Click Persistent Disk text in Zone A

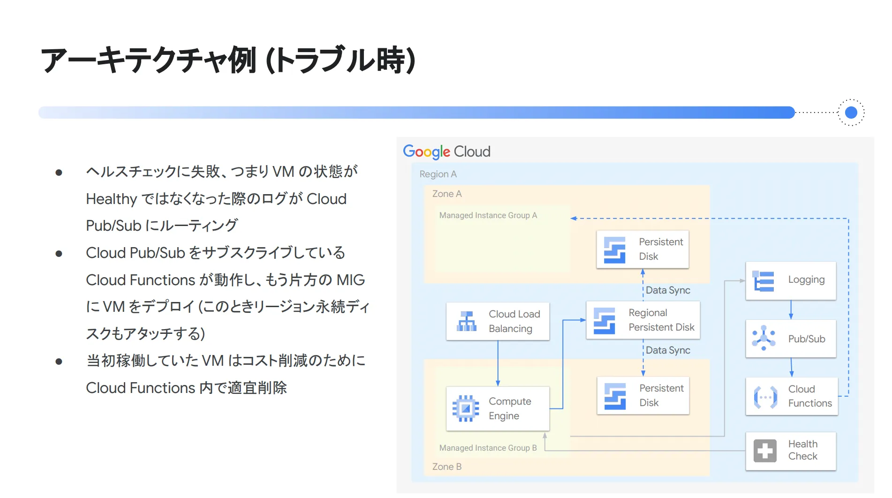coord(661,249)
